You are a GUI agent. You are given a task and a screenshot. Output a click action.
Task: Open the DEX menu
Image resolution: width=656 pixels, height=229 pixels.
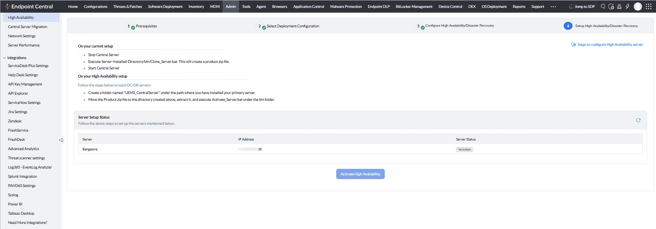[472, 6]
